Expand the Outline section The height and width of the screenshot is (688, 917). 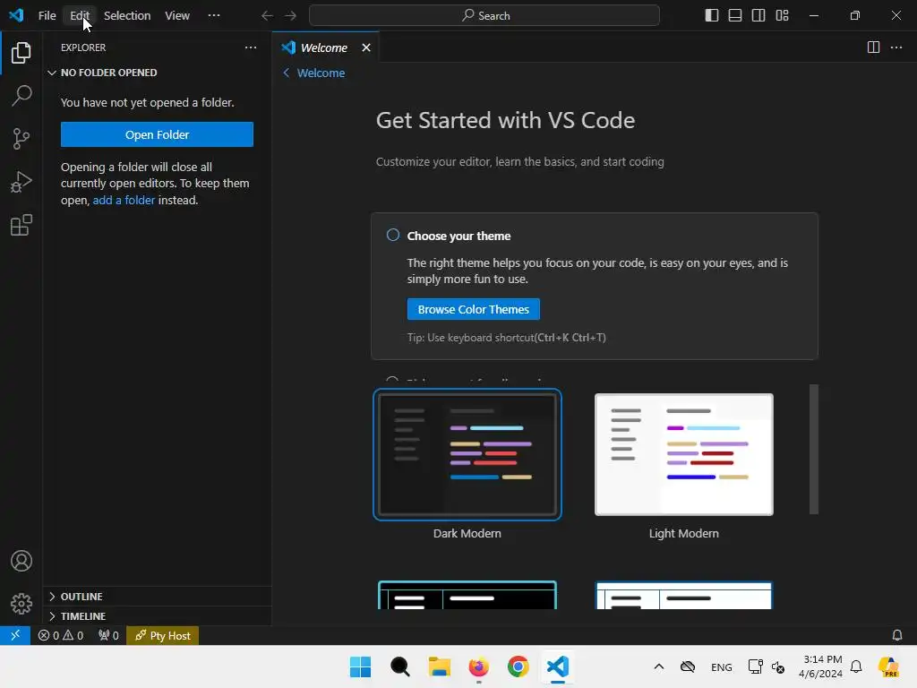(157, 596)
